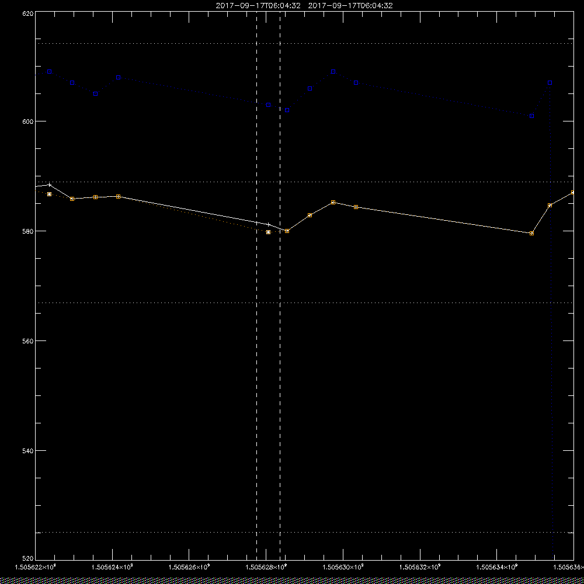This screenshot has width=584, height=584.
Task: Click the white plus marker between the dashed lines
Action: coord(268,224)
